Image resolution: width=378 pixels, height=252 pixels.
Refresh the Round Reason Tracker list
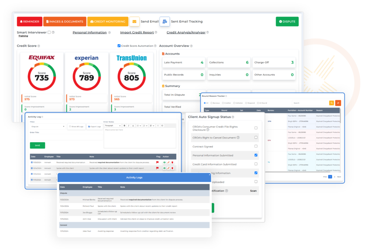[338, 103]
